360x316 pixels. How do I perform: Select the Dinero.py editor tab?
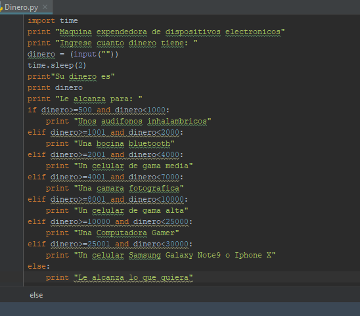click(26, 7)
